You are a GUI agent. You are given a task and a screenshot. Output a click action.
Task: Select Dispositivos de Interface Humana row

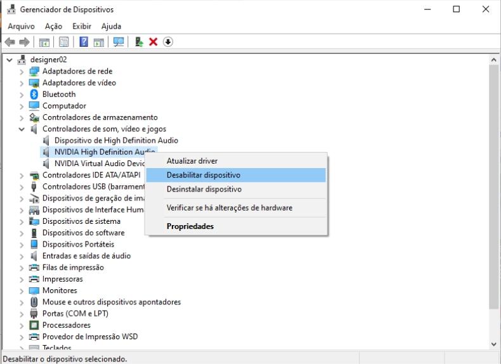coord(93,210)
